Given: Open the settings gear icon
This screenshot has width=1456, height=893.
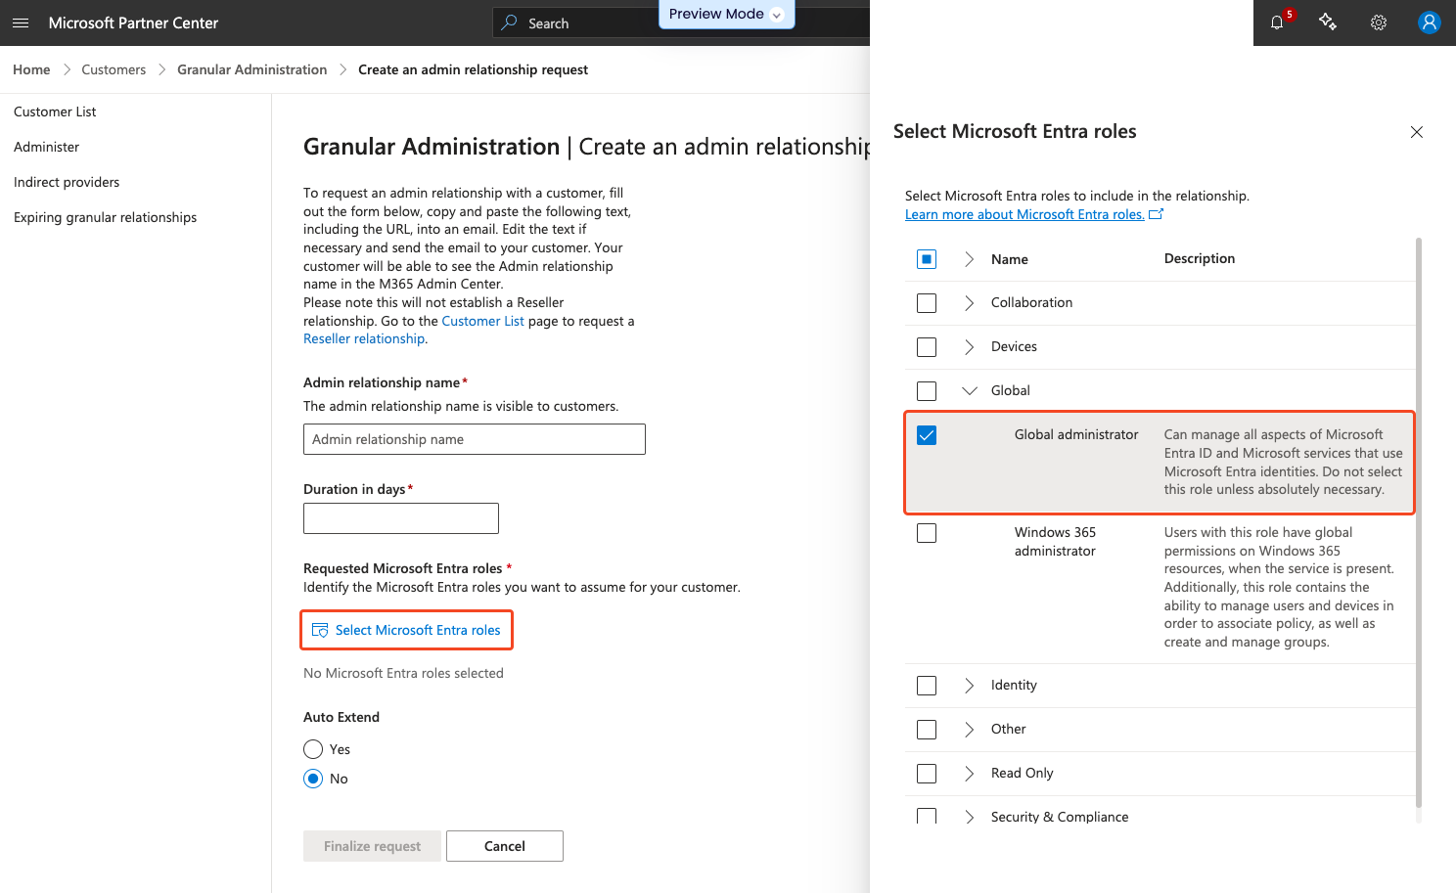Looking at the screenshot, I should tap(1379, 22).
